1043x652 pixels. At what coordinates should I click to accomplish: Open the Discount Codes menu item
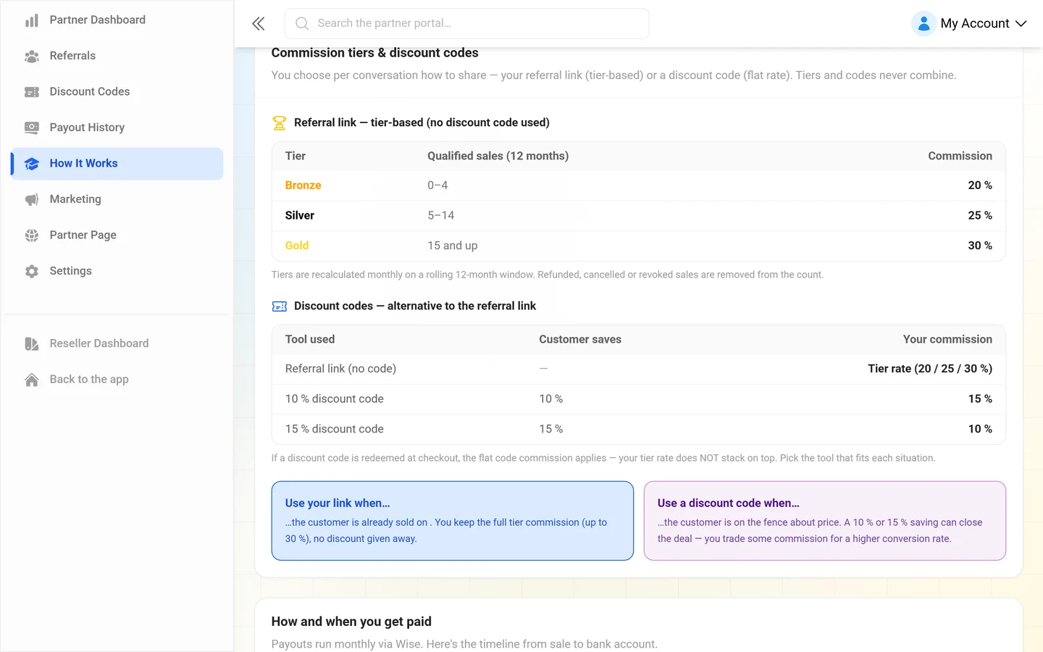point(117,92)
